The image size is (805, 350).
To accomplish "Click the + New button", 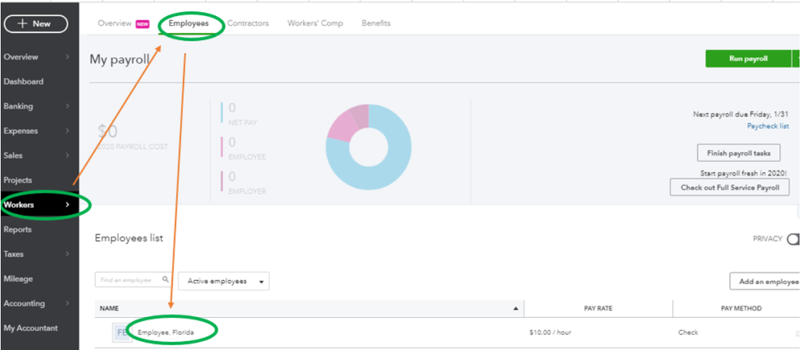I will pos(35,23).
